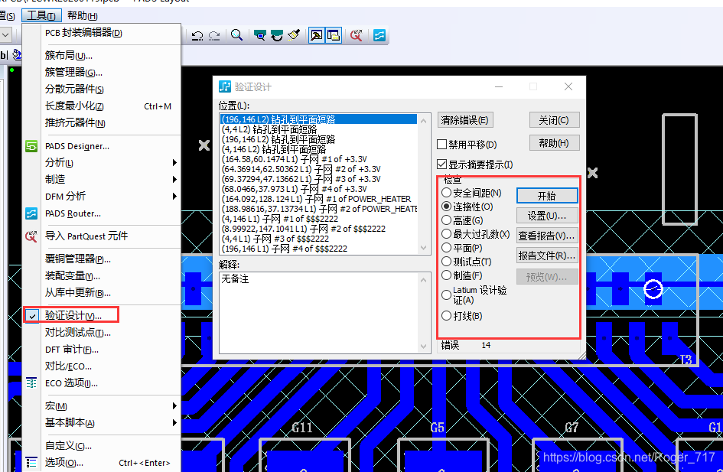Open the 设置 button in dialog
Screen dimensions: 723x472
pos(547,215)
